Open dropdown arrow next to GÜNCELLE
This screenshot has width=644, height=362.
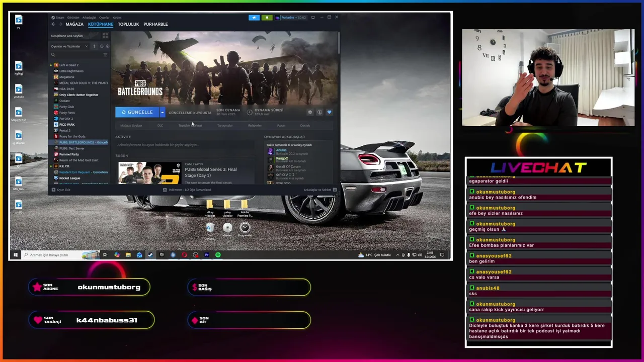coord(162,112)
